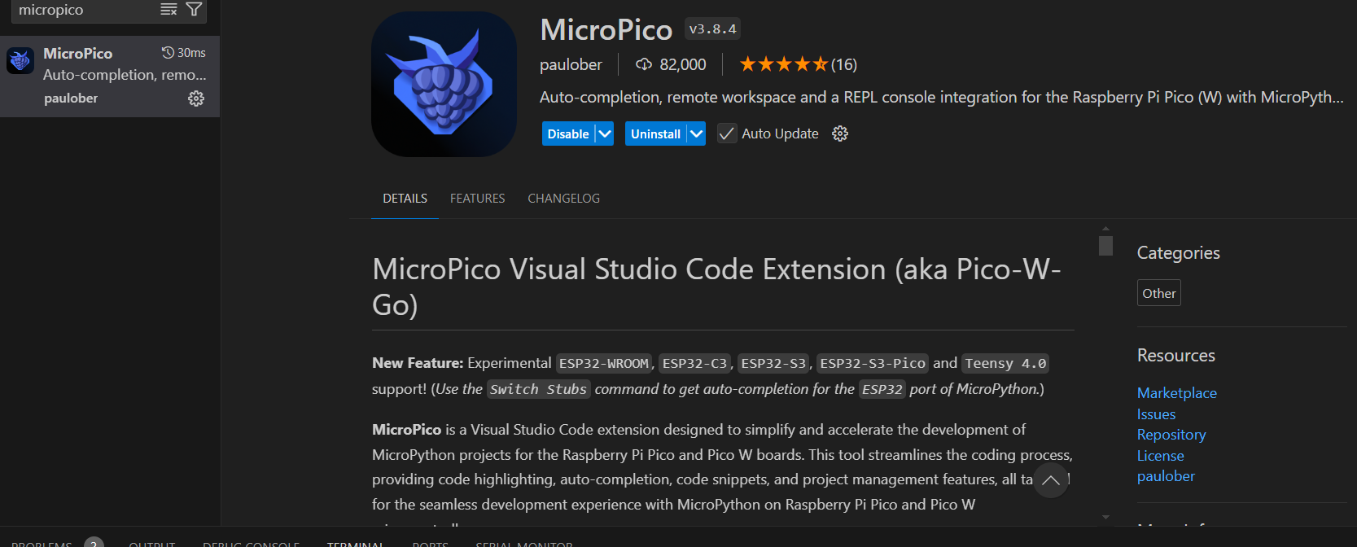
Task: Open the License resource link
Action: coord(1161,456)
